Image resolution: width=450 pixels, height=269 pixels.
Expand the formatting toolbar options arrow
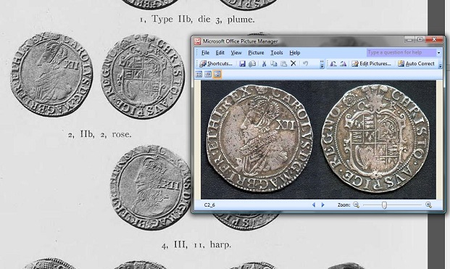click(441, 65)
